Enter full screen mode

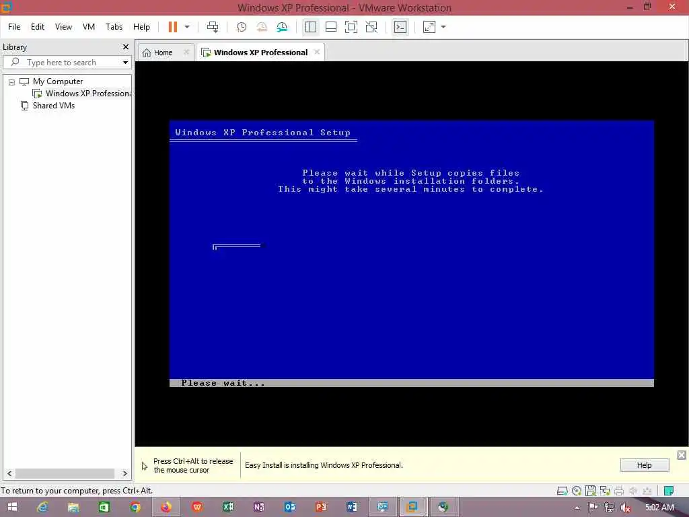[x=351, y=27]
